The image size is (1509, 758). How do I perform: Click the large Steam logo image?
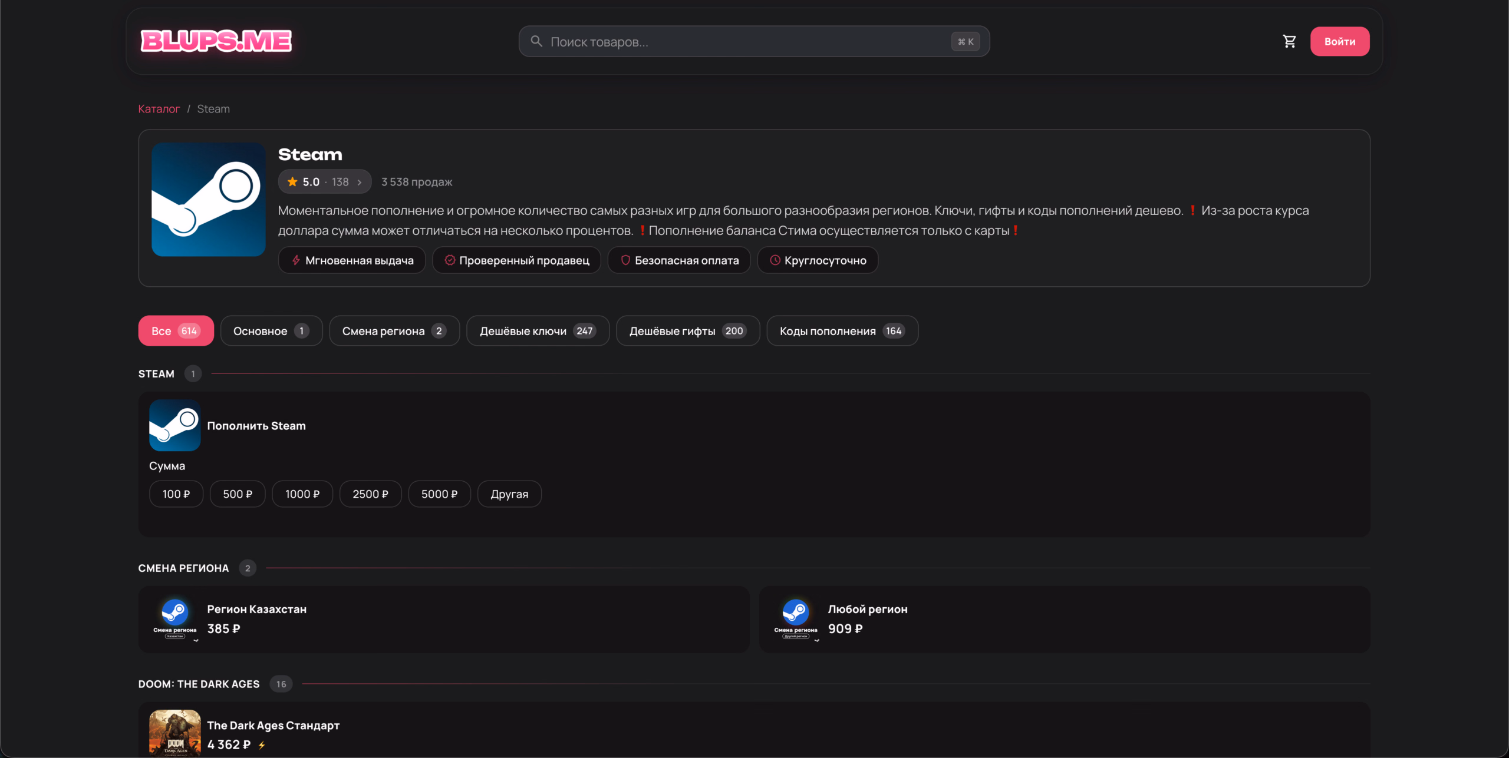(x=208, y=199)
